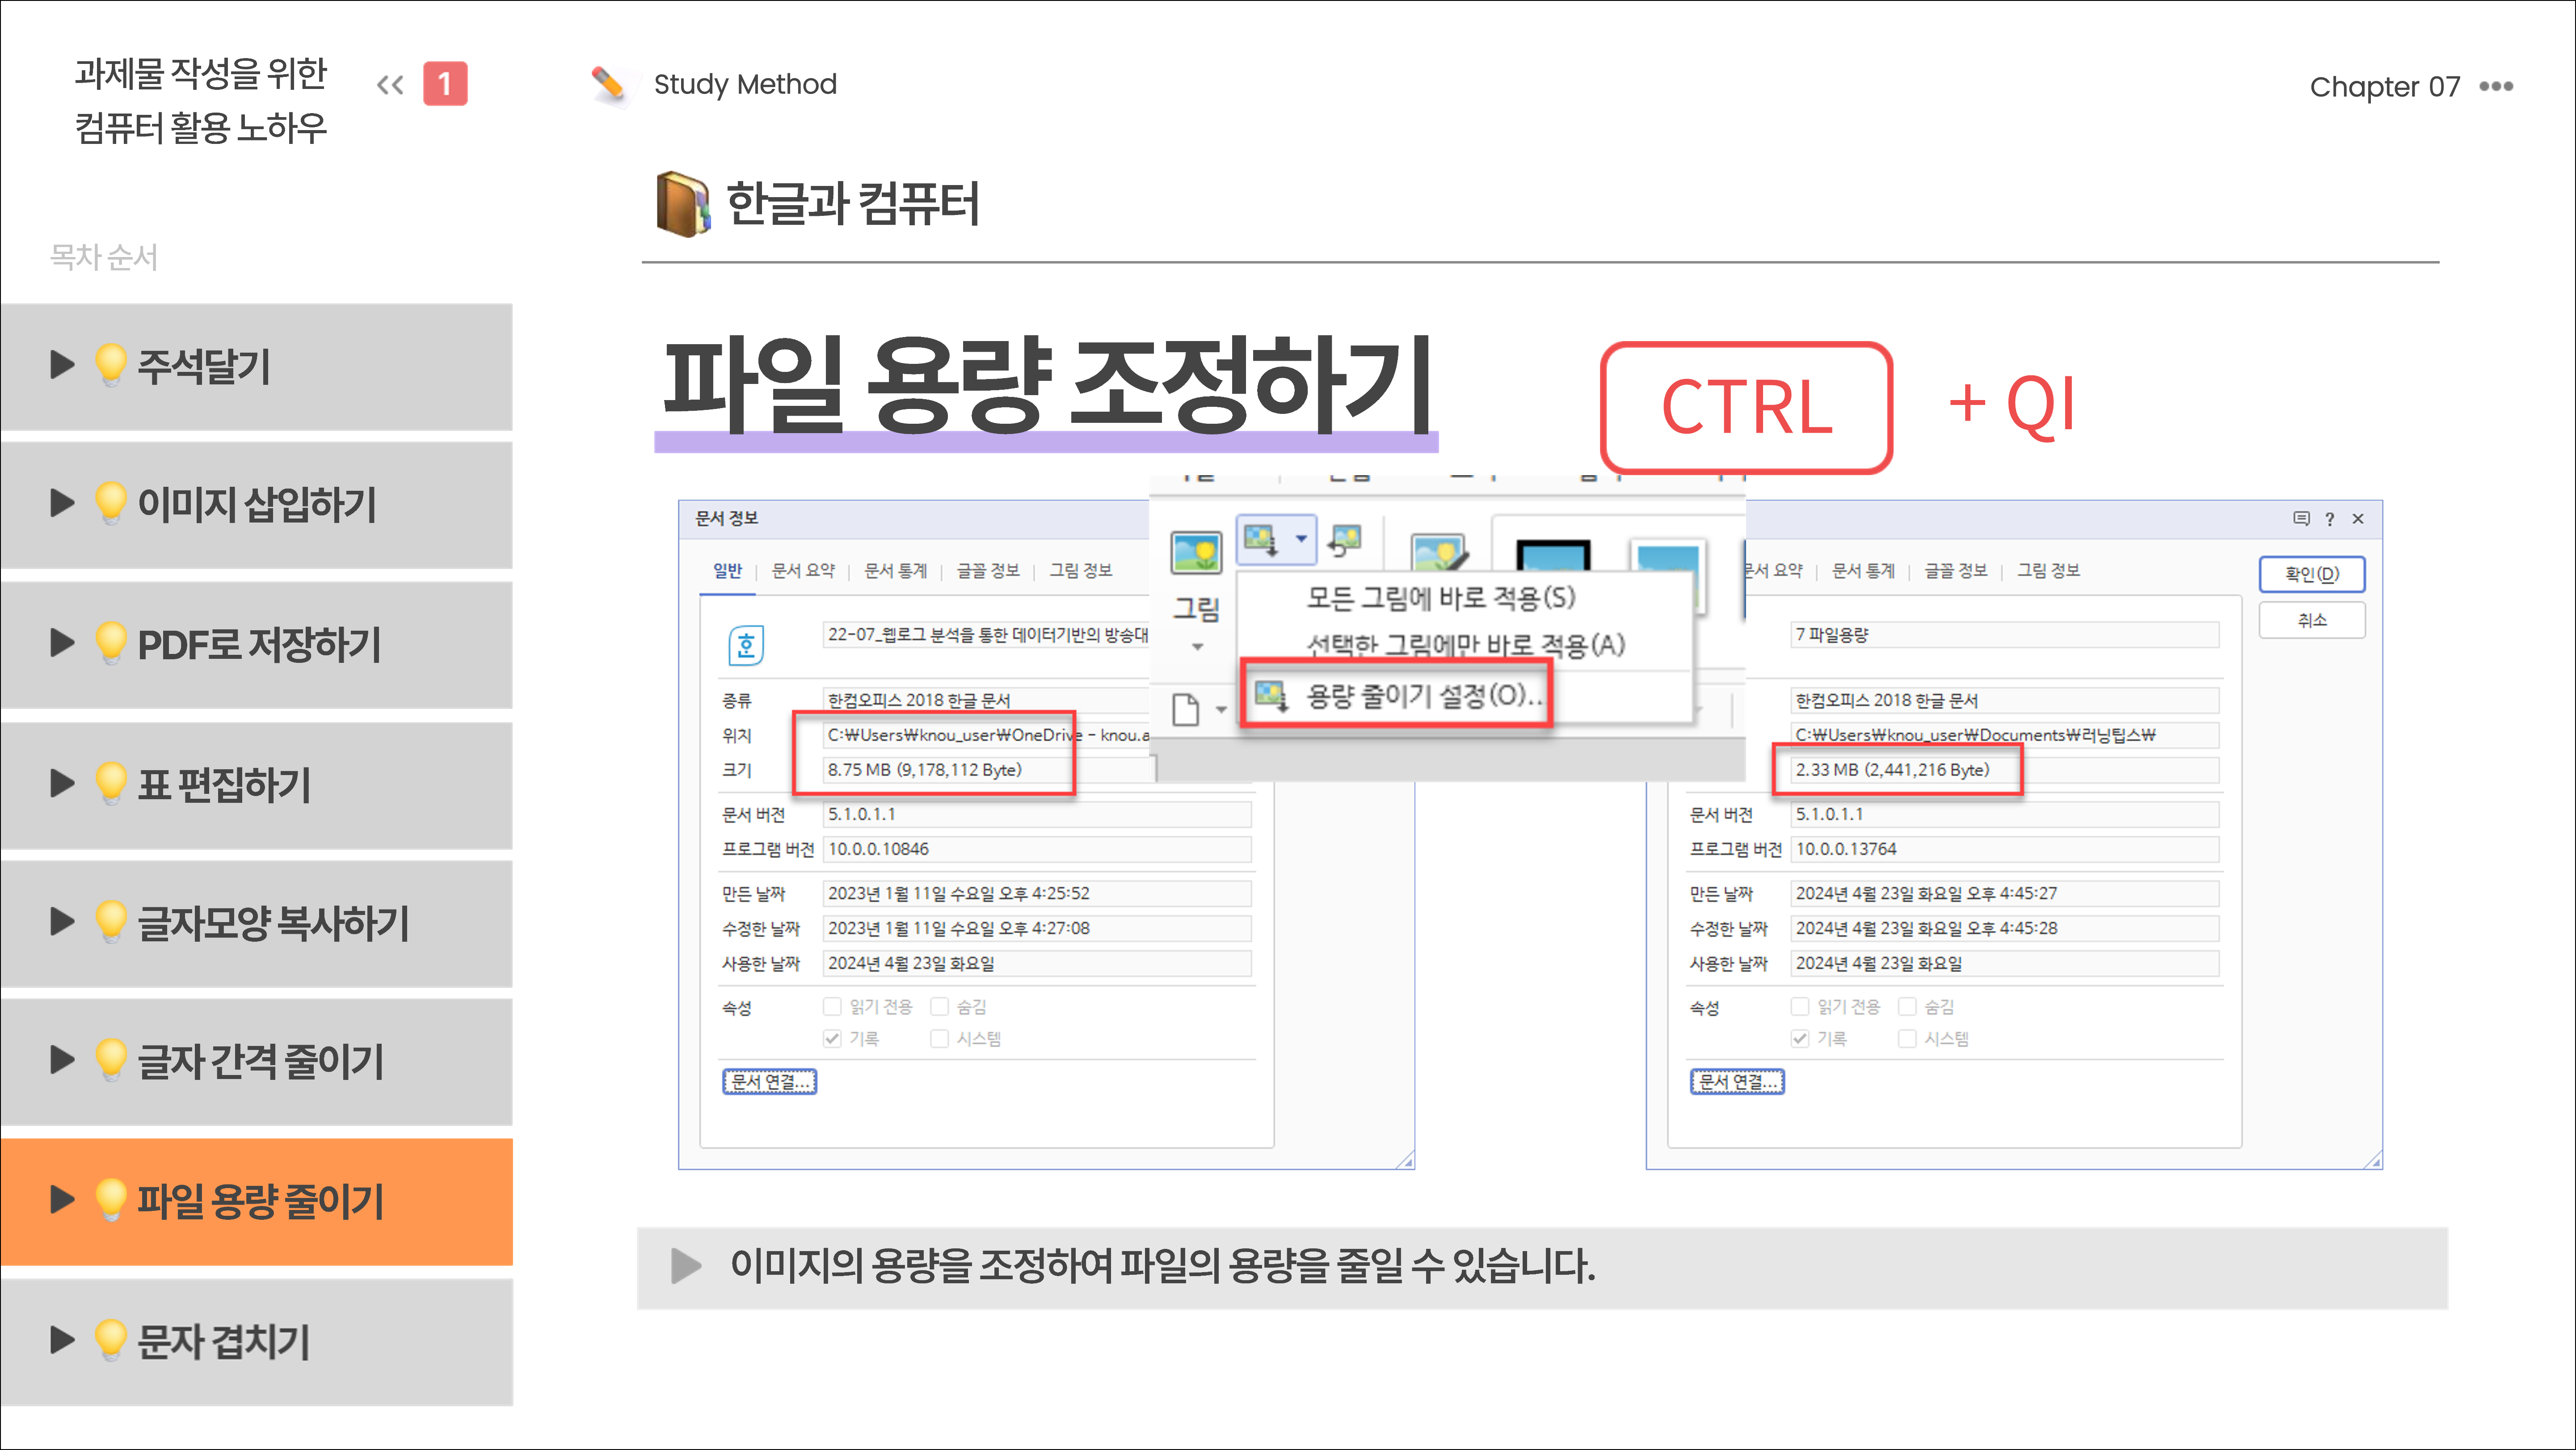2576x1450 pixels.
Task: Expand the 글자모양 복사하기 sidebar item
Action: [x=256, y=923]
